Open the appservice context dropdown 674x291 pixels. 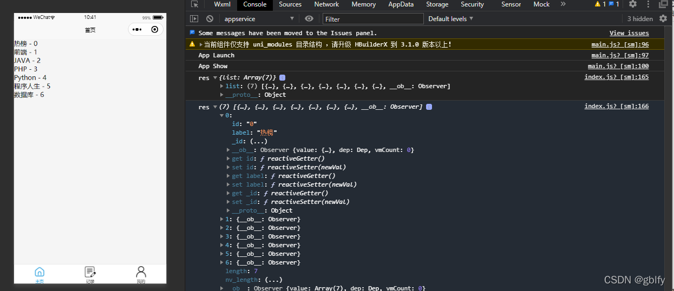tap(259, 19)
